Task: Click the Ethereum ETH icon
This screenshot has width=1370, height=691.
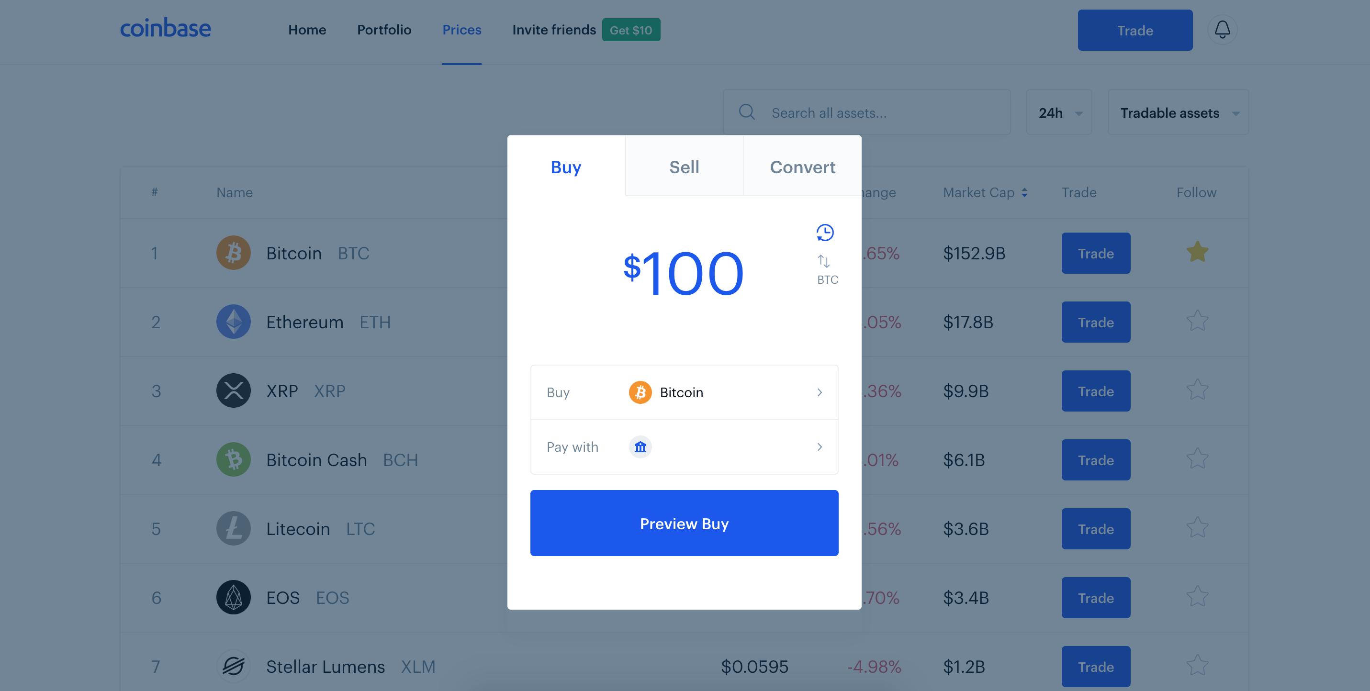Action: [233, 321]
